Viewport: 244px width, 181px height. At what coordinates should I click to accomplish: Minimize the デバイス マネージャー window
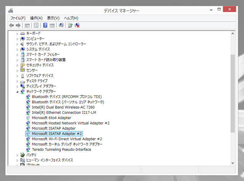(x=211, y=10)
